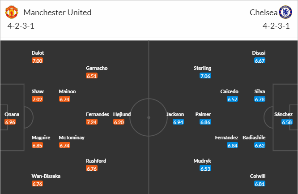Select Mudryk's 6.53 rating badge
This screenshot has width=298, height=194.
pos(205,168)
